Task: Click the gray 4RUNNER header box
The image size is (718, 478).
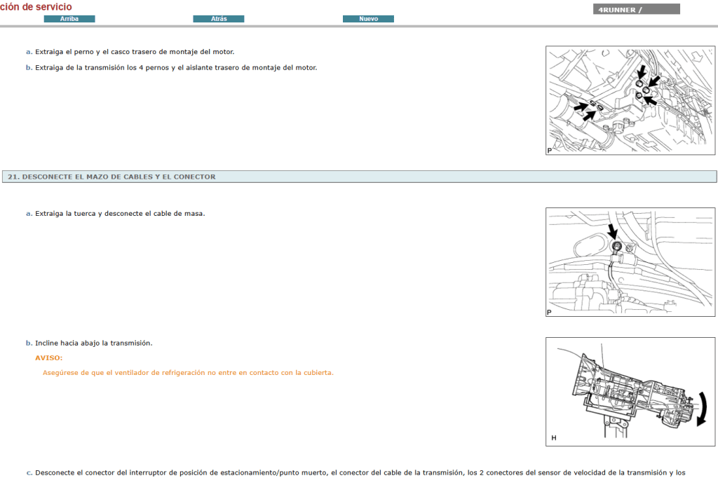Action: (x=636, y=8)
